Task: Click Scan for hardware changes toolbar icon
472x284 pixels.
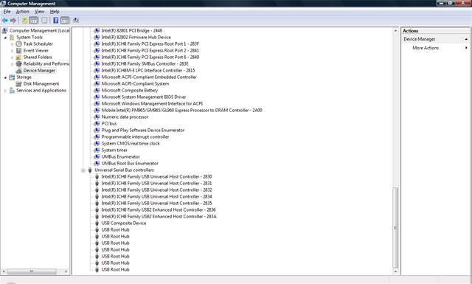Action: pyautogui.click(x=76, y=21)
